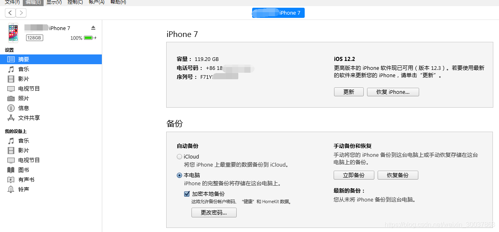The width and height of the screenshot is (499, 232).
Task: Open the 显示(V) menu
Action: coord(54,2)
